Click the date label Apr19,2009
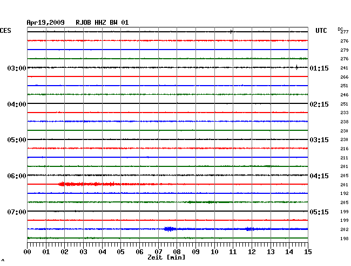The height and width of the screenshot is (266, 351). point(45,23)
